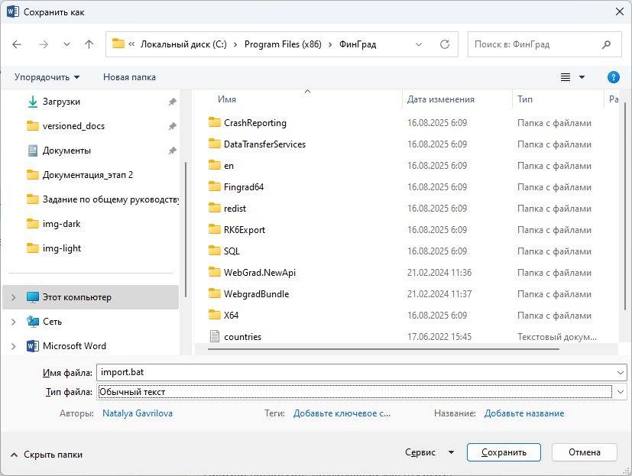Image resolution: width=632 pixels, height=476 pixels.
Task: Expand the Сеть tree node
Action: (14, 322)
